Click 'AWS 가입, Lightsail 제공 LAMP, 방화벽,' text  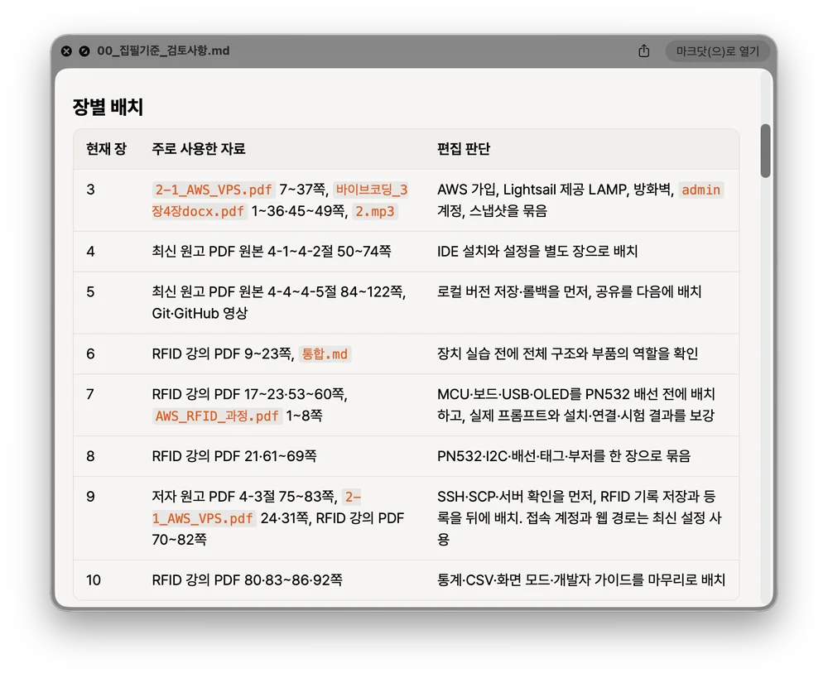[x=556, y=190]
